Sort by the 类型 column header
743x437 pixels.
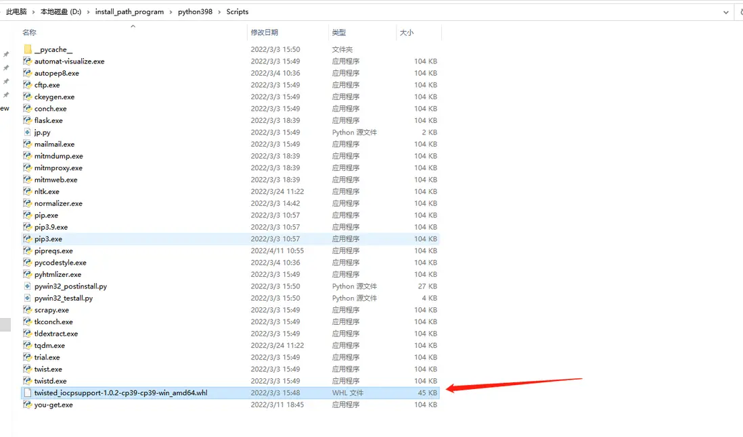coord(339,32)
